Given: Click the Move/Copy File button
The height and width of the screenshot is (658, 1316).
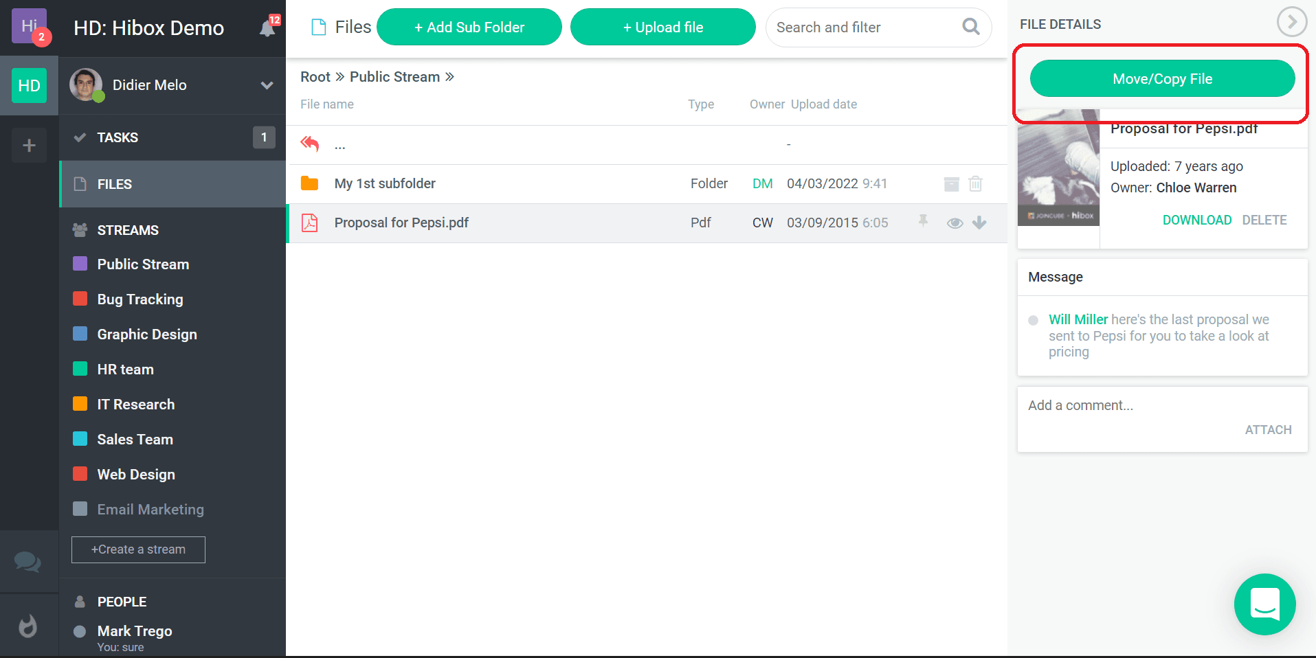Looking at the screenshot, I should click(x=1162, y=79).
